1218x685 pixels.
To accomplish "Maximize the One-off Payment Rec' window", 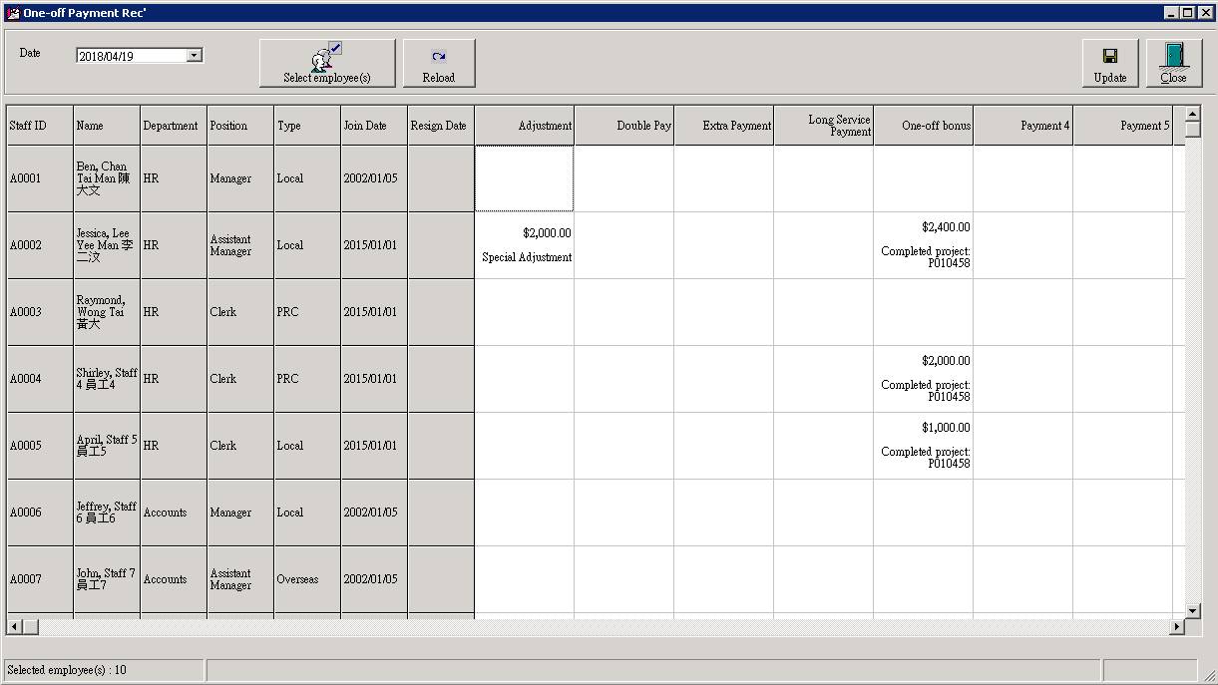I will (1187, 13).
